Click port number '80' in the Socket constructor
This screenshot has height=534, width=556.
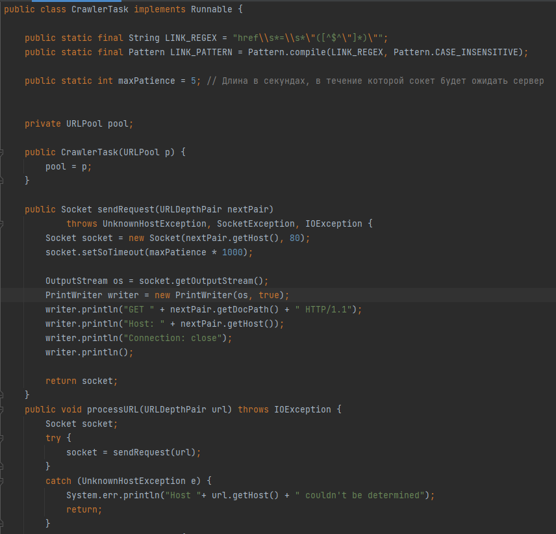tap(294, 238)
